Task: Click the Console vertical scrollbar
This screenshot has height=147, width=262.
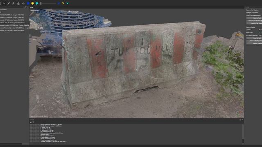Action: (x=243, y=134)
